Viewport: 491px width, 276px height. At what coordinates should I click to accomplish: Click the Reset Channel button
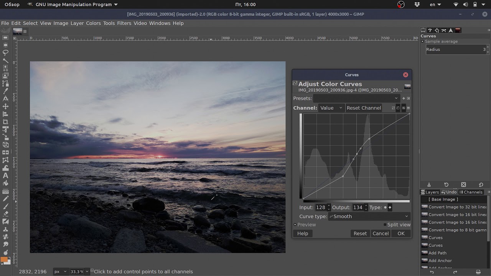pyautogui.click(x=364, y=108)
